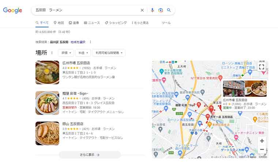Open the 豚山 五反田店 listing title

click(73, 124)
